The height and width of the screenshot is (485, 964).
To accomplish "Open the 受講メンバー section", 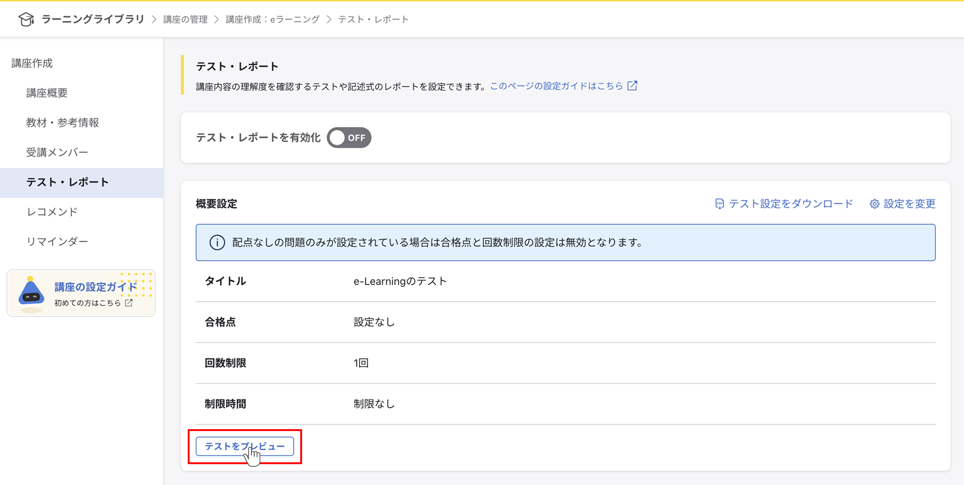I will click(57, 152).
